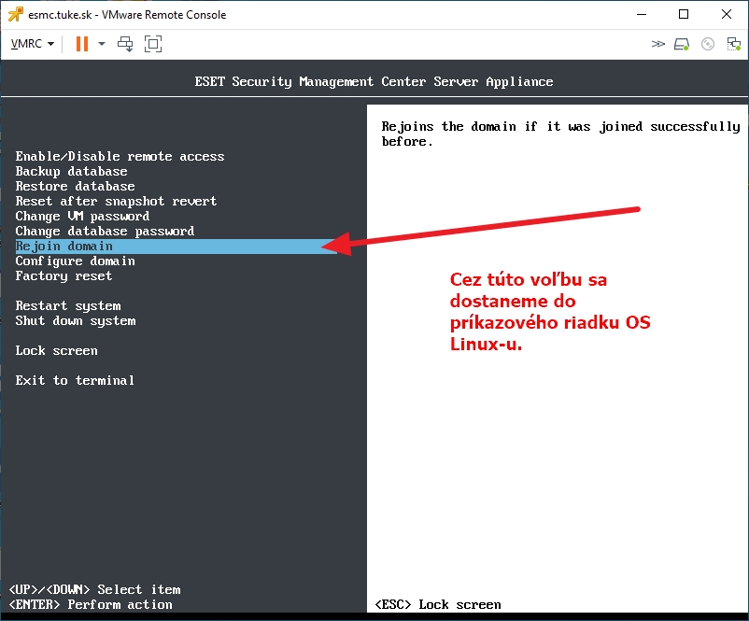Select Factory reset menu entry

(x=64, y=275)
